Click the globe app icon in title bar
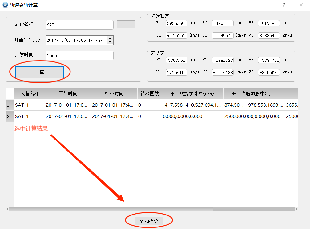 click(5, 5)
